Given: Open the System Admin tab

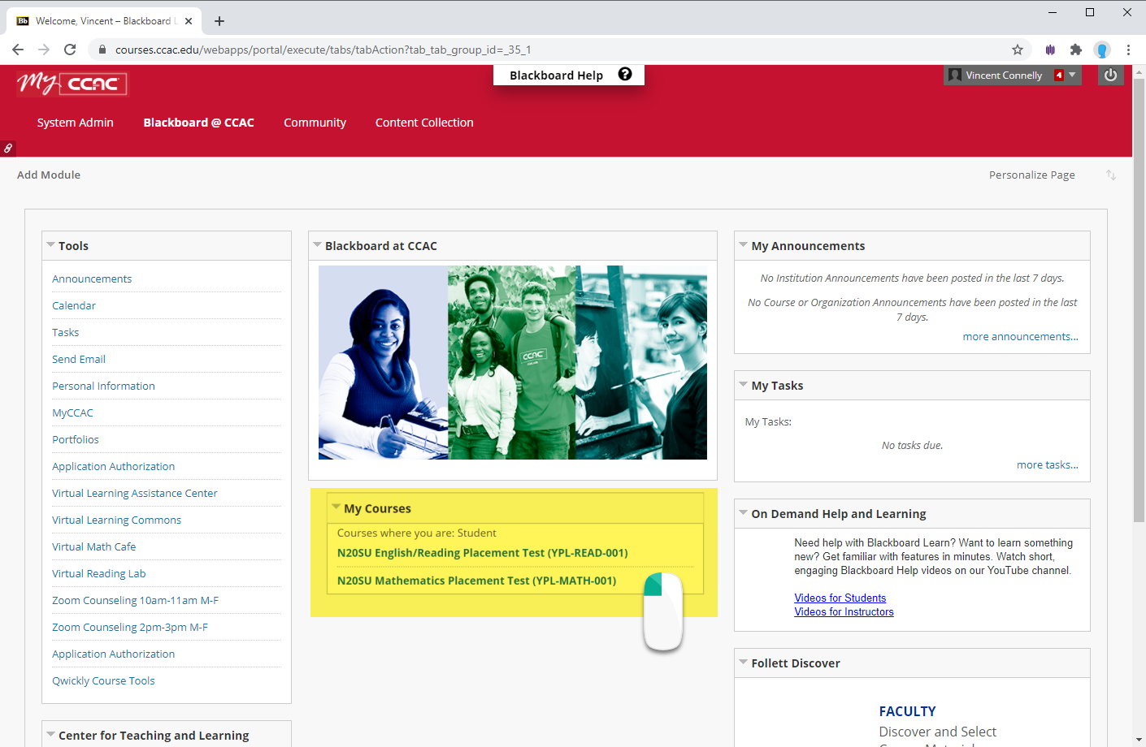Looking at the screenshot, I should pyautogui.click(x=75, y=123).
